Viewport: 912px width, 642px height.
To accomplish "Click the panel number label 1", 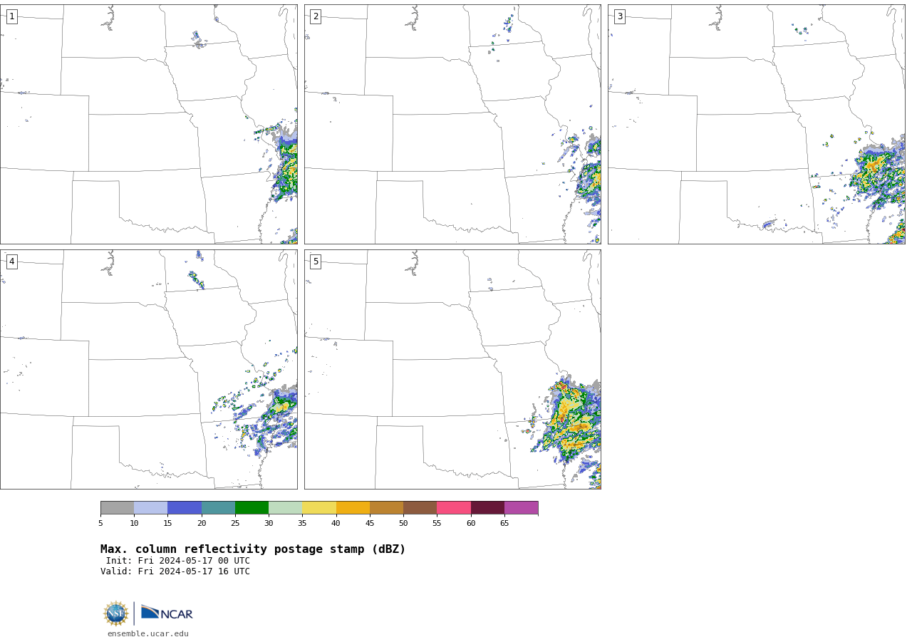I will pyautogui.click(x=11, y=16).
